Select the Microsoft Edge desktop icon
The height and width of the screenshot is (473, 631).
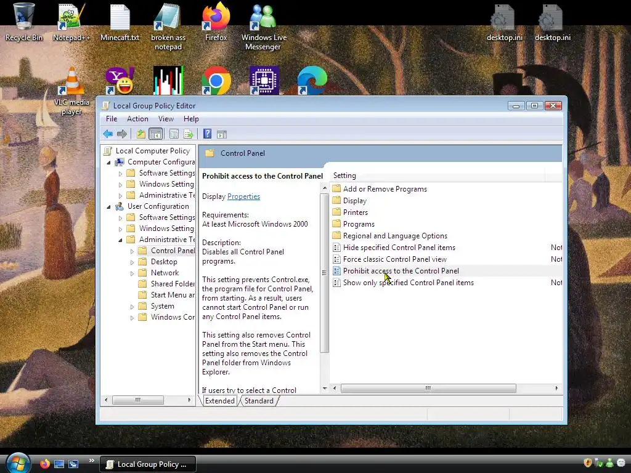(312, 81)
